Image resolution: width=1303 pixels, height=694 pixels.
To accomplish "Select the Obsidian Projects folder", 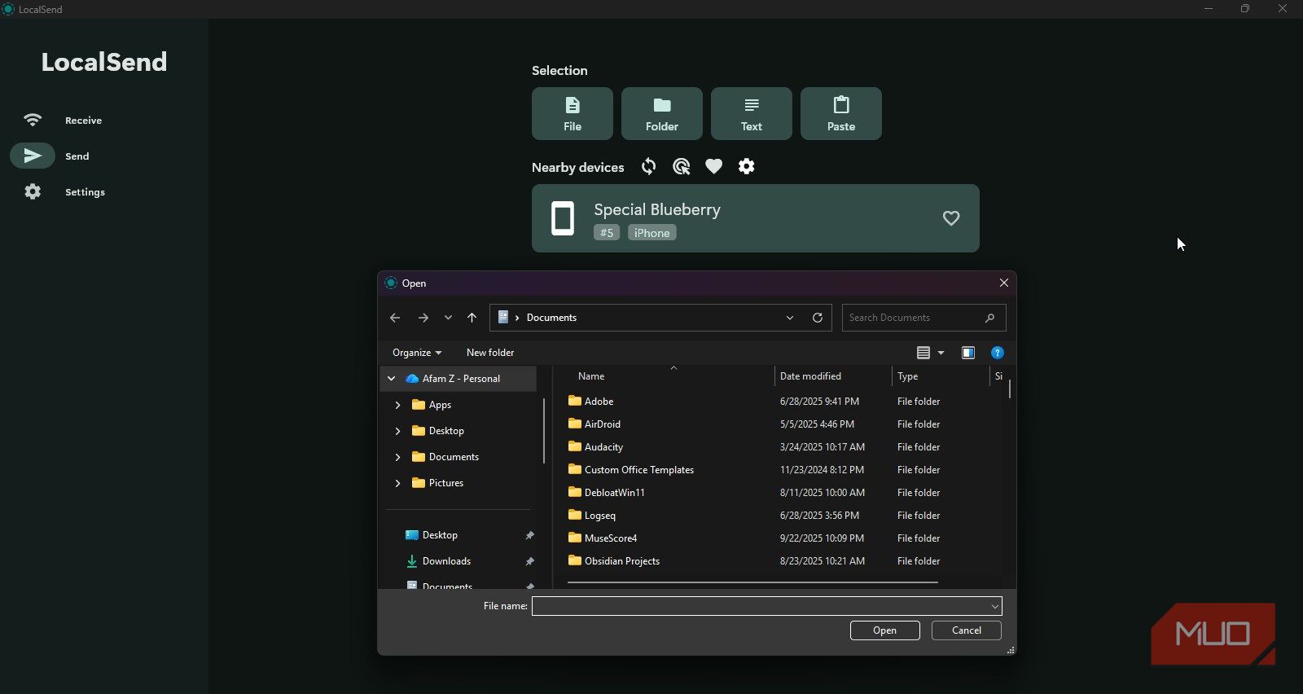I will click(621, 561).
